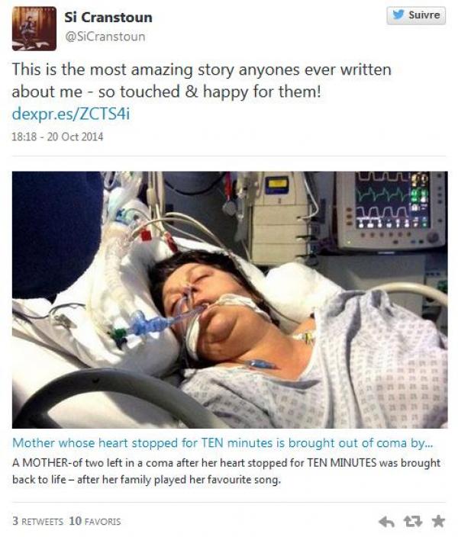This screenshot has width=458, height=537.
Task: Open the Si Cranstoun display name
Action: 108,17
